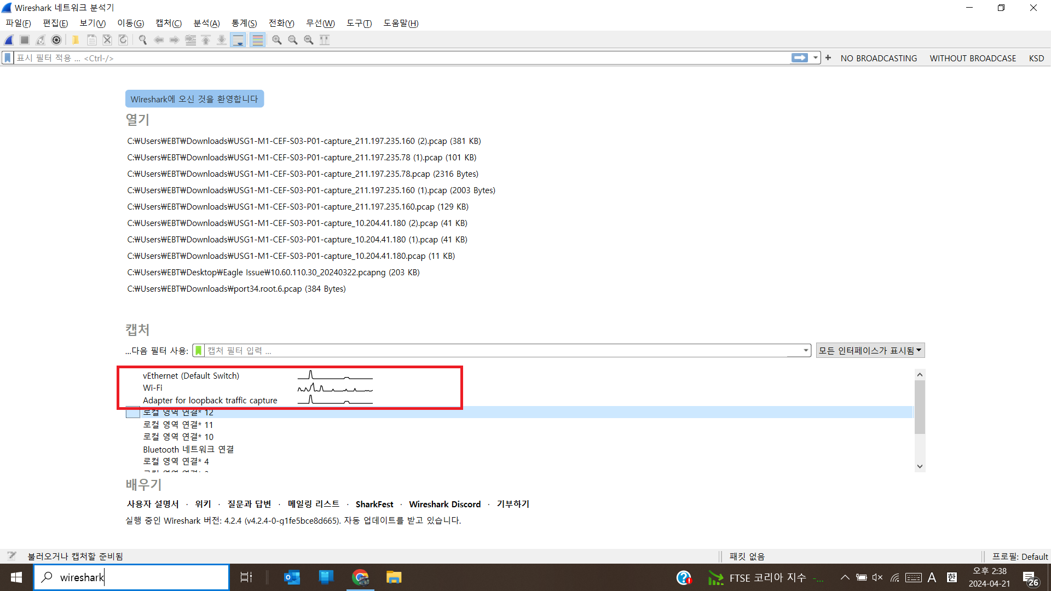Open the 통계(S) menu

tap(244, 23)
